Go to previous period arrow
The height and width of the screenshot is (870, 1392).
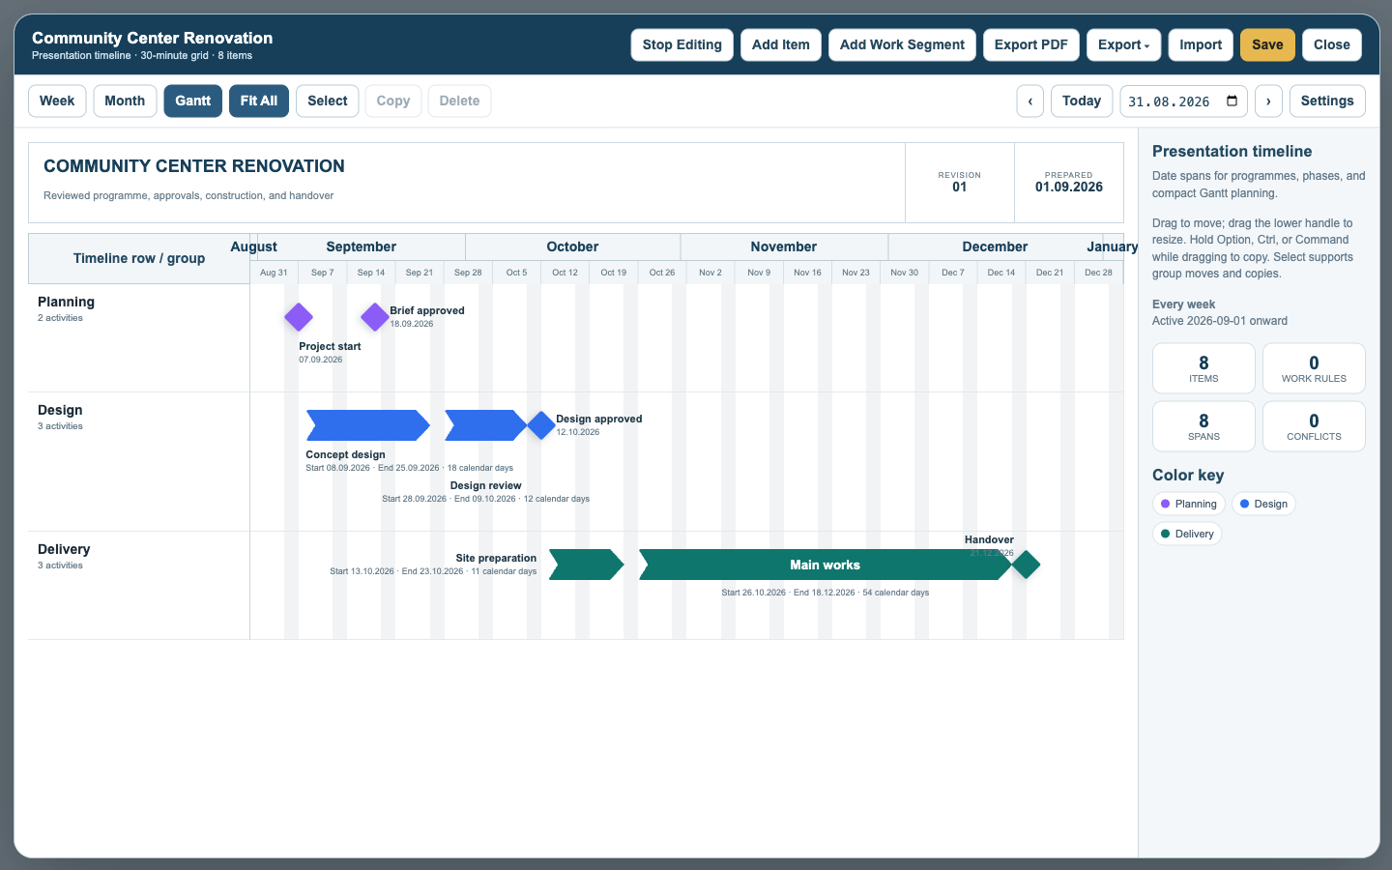pyautogui.click(x=1030, y=101)
